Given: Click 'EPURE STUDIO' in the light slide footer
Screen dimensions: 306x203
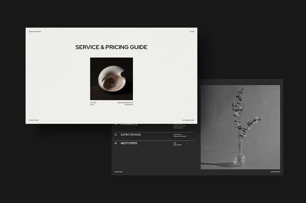Looking at the screenshot, I should pos(34,120).
